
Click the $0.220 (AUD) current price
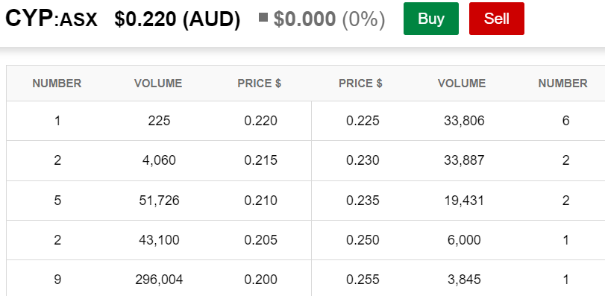coord(177,19)
